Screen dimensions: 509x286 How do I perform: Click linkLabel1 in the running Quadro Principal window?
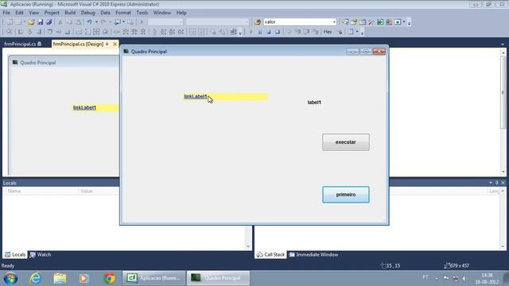pyautogui.click(x=196, y=97)
